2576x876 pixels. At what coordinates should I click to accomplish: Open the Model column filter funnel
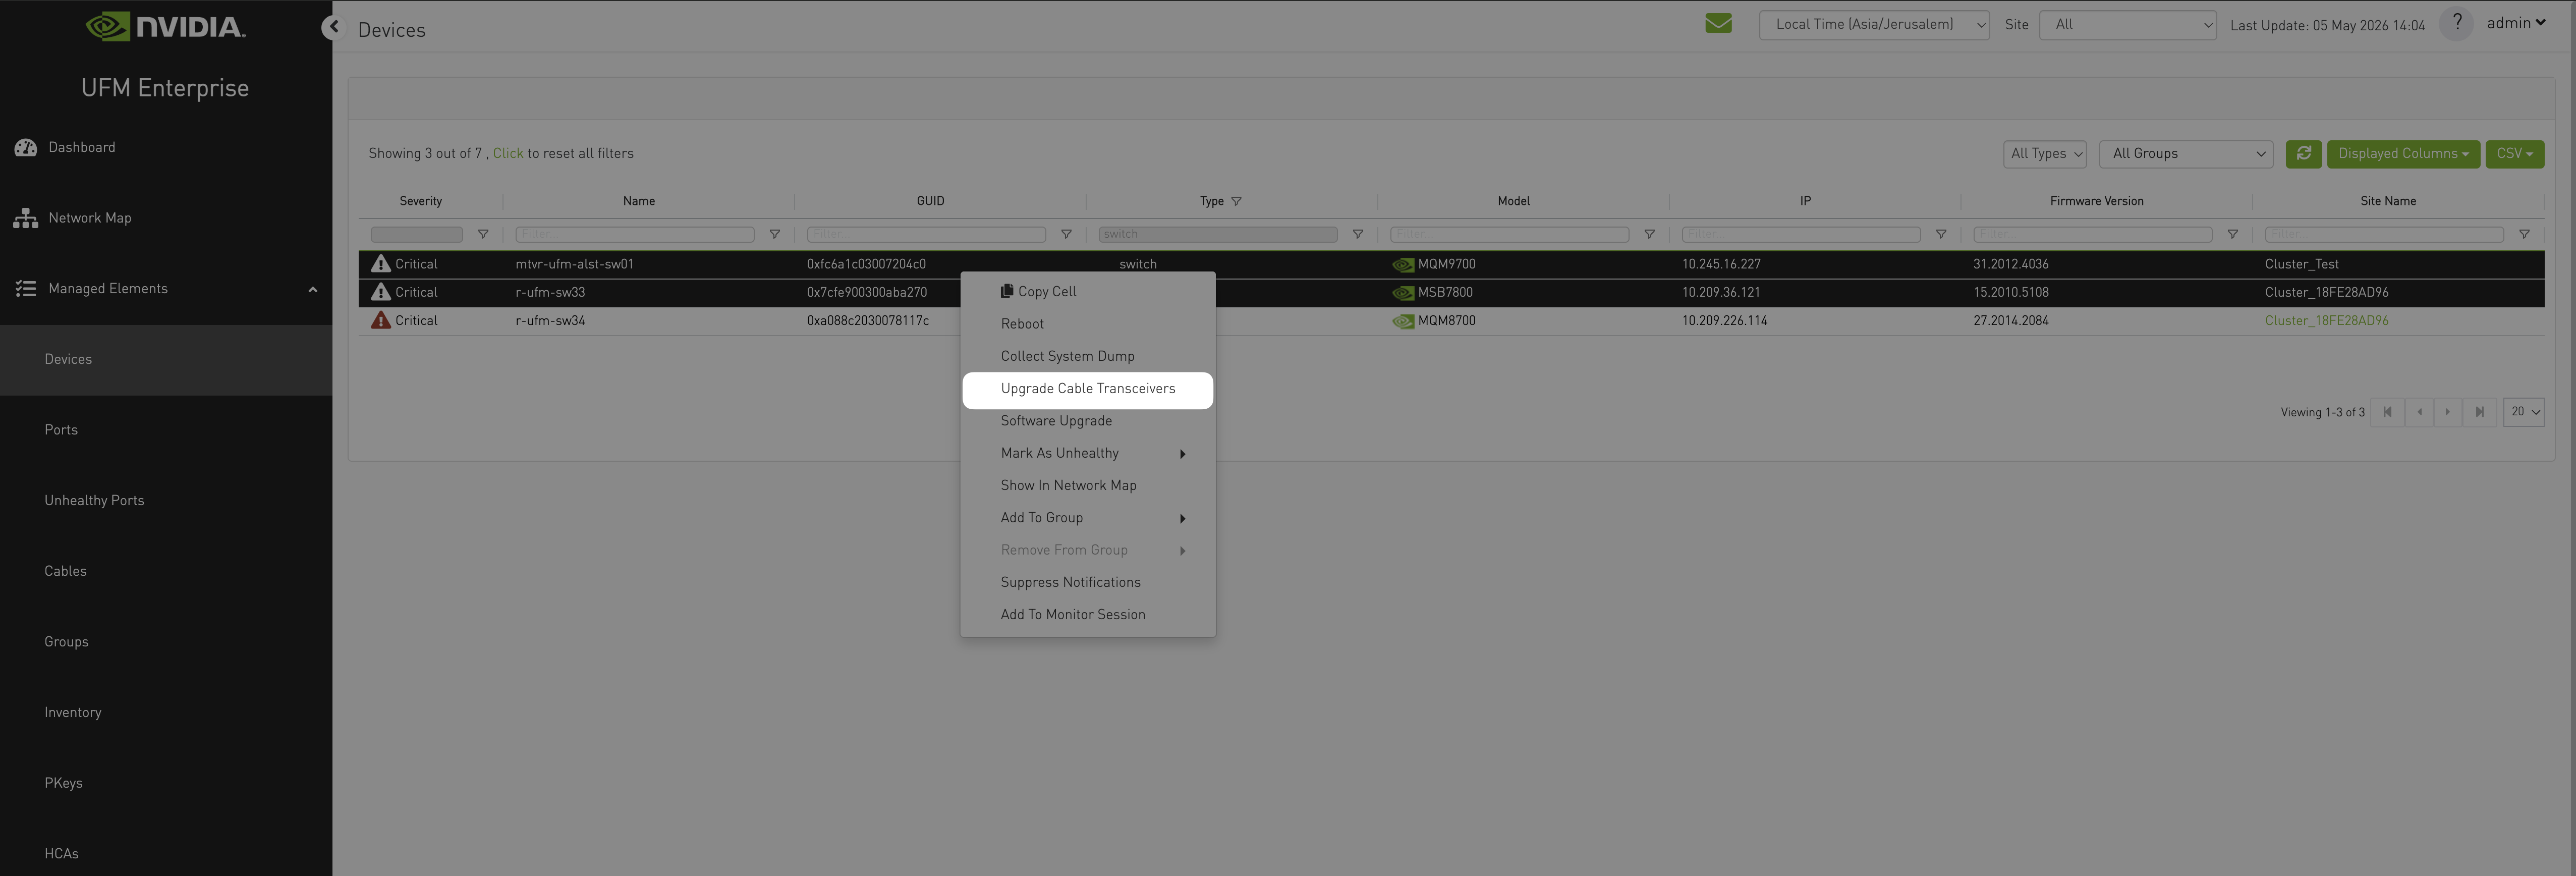tap(1649, 234)
